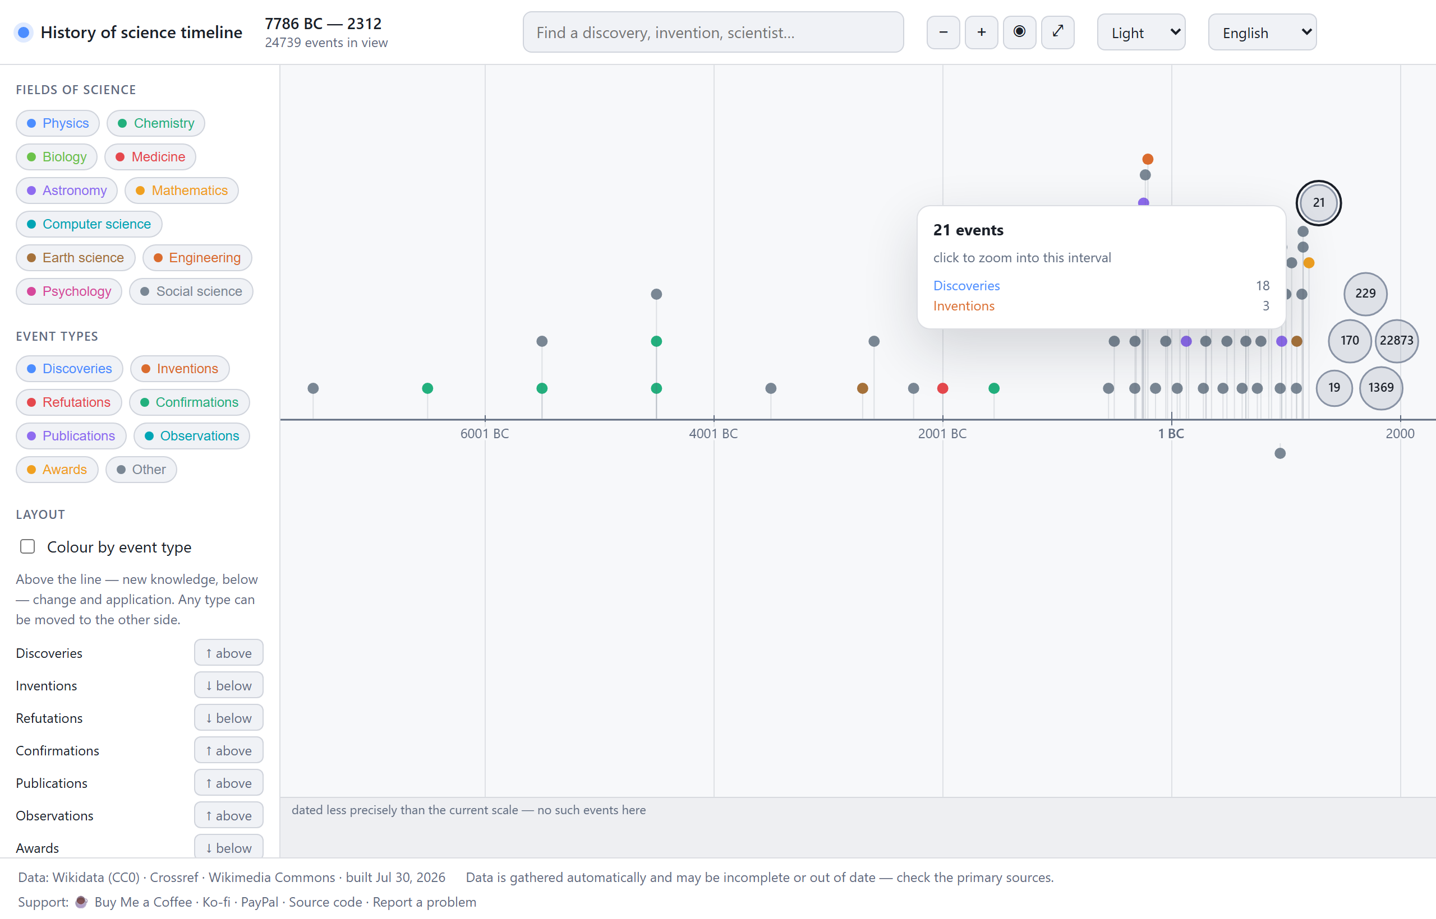Image resolution: width=1436 pixels, height=919 pixels.
Task: Switch Inventions layout from below
Action: 229,685
